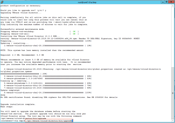Click the scrollbar down arrow

(x=173, y=121)
